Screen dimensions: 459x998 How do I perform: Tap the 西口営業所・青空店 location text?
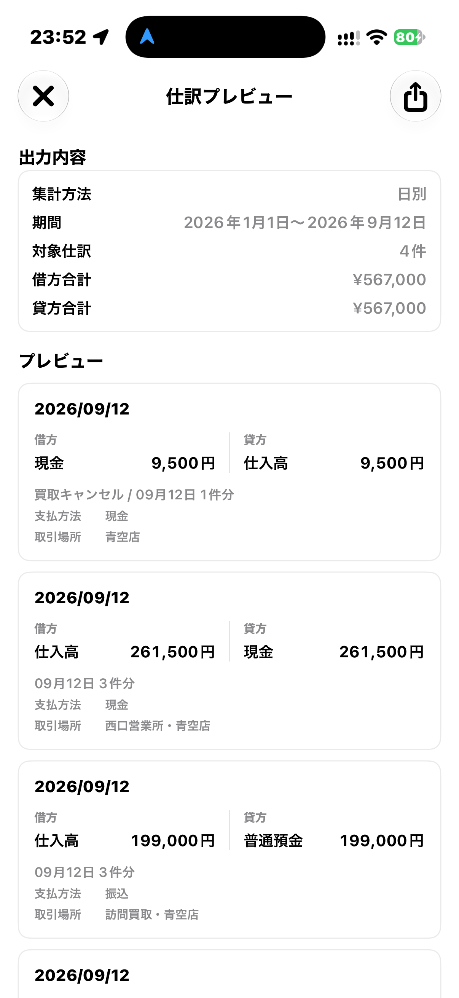(x=158, y=725)
